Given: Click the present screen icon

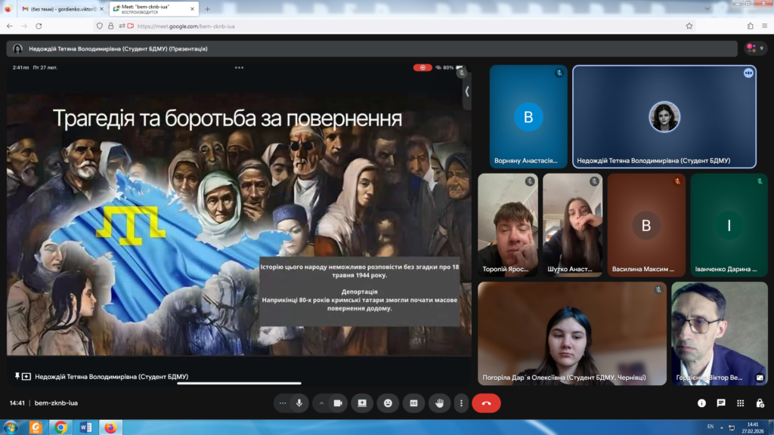Looking at the screenshot, I should tap(362, 403).
